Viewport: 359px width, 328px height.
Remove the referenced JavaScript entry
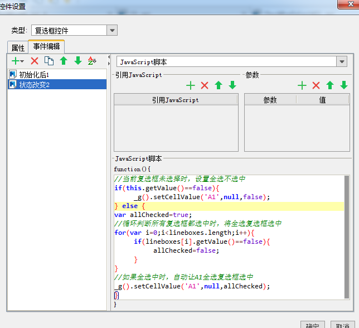coord(205,85)
